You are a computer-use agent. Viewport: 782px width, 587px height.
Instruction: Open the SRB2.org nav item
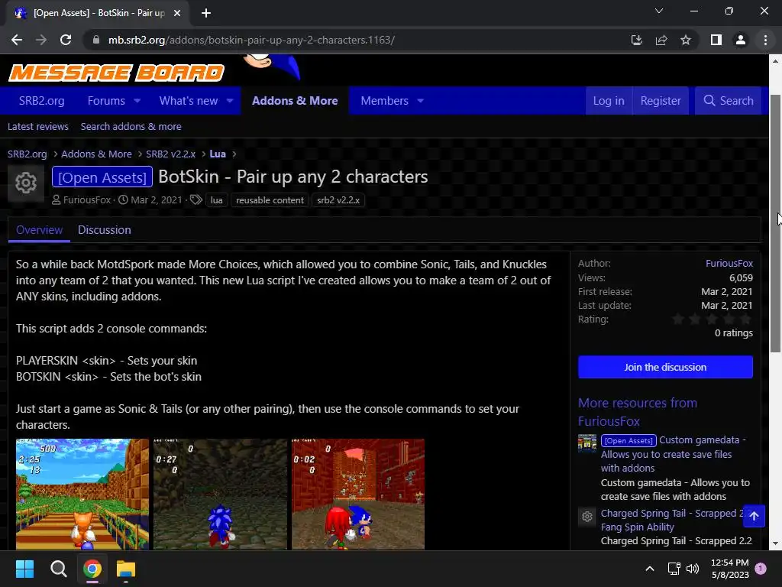tap(41, 101)
